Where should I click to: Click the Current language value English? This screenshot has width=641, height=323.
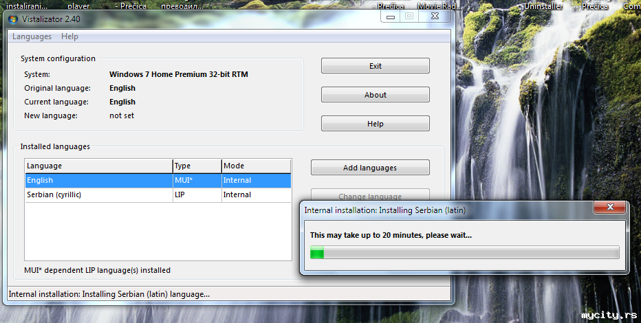[x=122, y=102]
